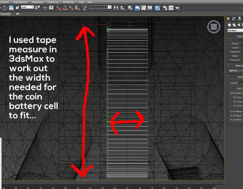Toggle the Ribbon display icon
This screenshot has height=189, width=243.
point(137,8)
